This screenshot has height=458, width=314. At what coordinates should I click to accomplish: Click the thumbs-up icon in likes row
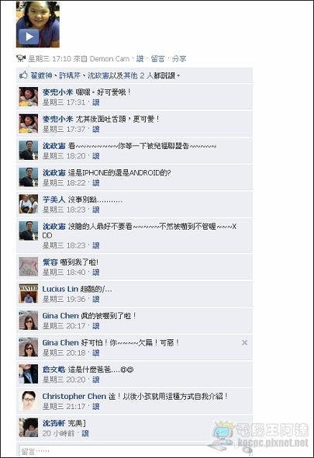[23, 75]
